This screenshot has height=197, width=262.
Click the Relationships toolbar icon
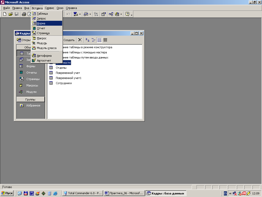[x=111, y=14]
